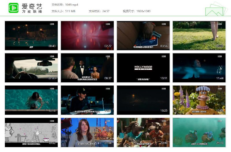Open the interview woman thumbnail at 21:06

[87, 132]
